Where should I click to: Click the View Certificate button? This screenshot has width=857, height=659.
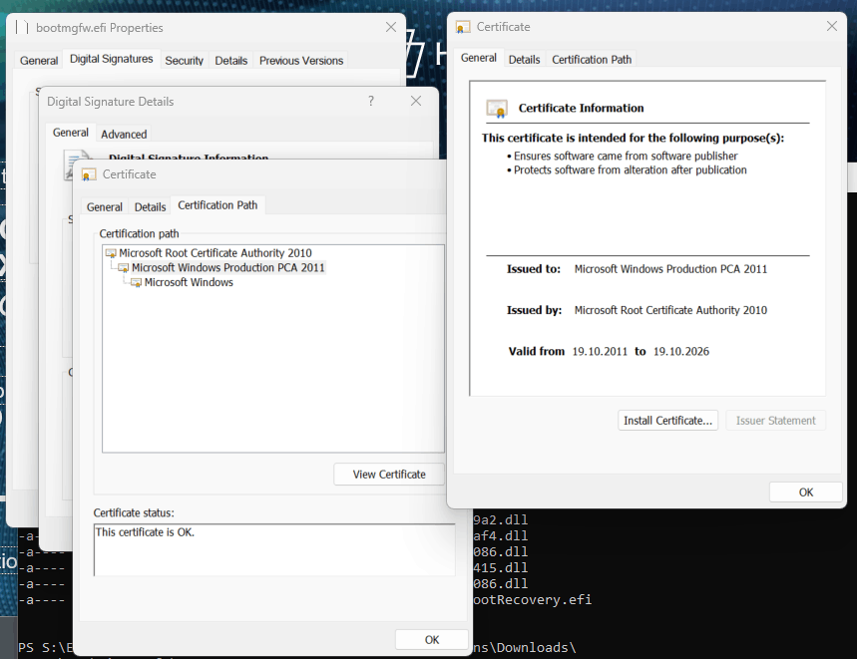point(389,475)
